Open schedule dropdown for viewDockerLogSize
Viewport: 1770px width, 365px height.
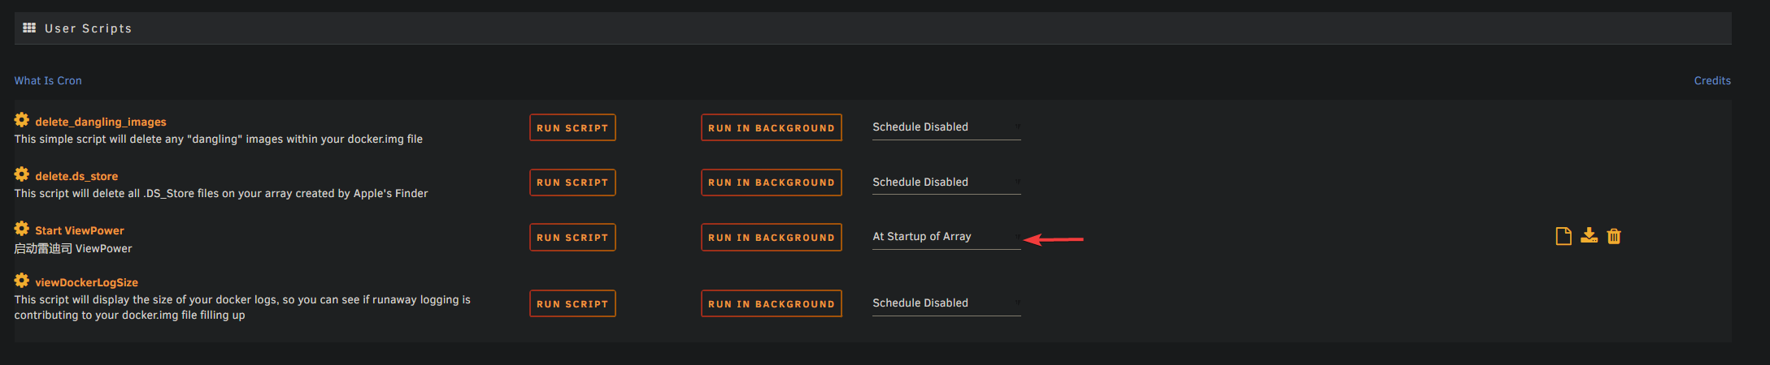pos(946,303)
